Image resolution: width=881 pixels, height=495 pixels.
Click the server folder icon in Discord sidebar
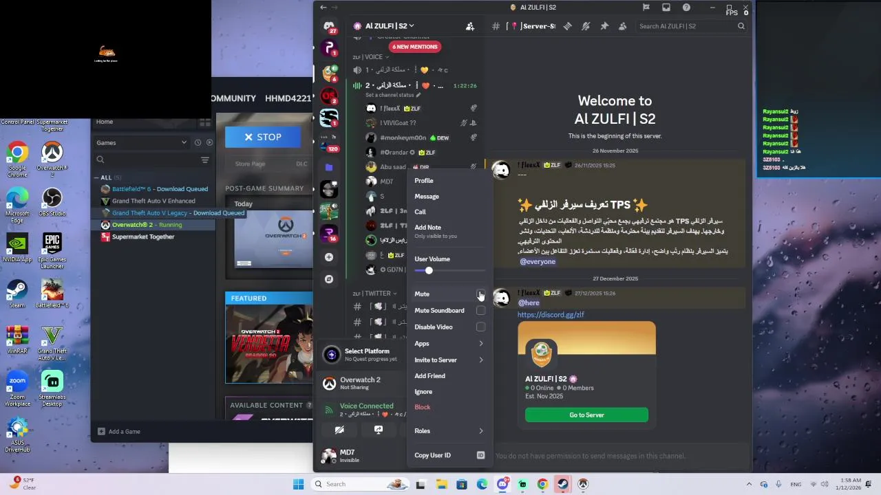pos(329,167)
